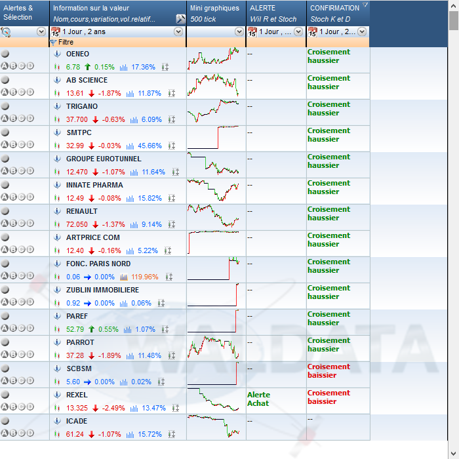The height and width of the screenshot is (459, 459).
Task: Toggle selection A for AB SCIENCE
Action: pos(5,92)
